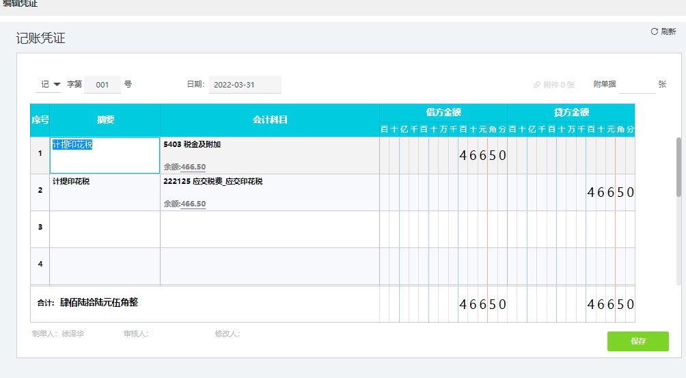Click the row 1 summary box 计提印花税
This screenshot has width=686, height=378.
pos(105,155)
